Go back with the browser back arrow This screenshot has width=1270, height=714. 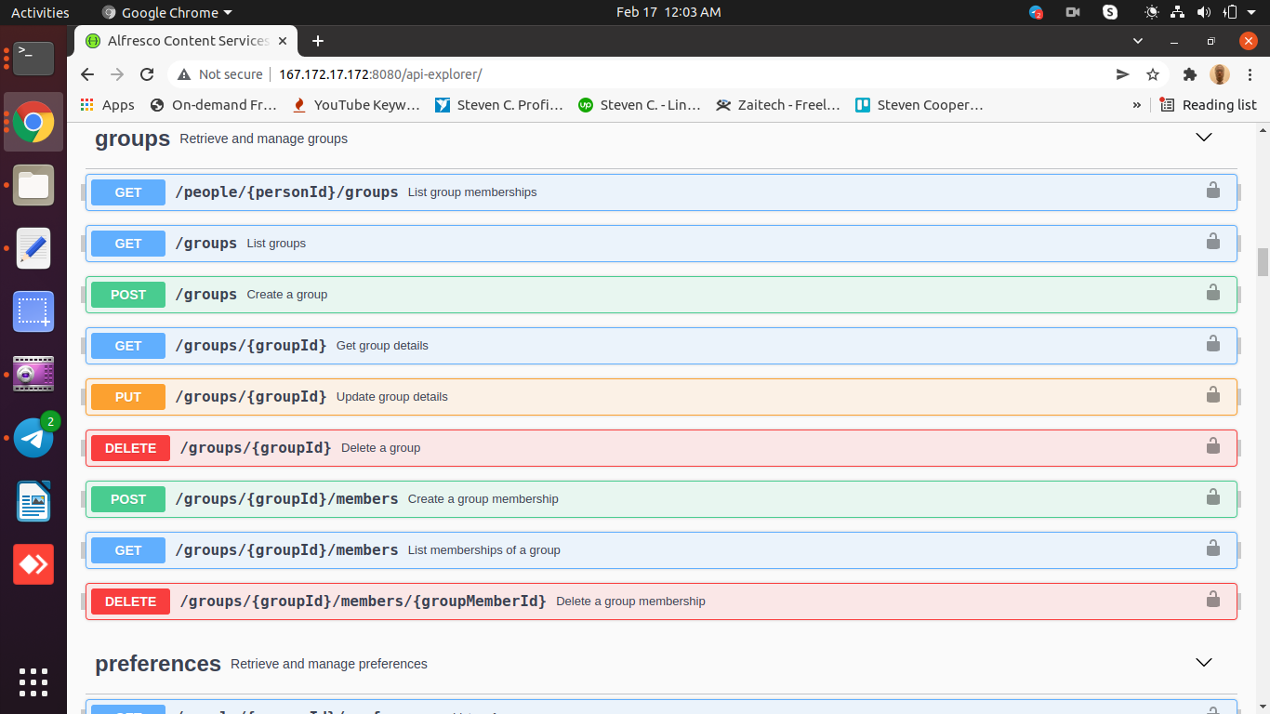pos(87,74)
